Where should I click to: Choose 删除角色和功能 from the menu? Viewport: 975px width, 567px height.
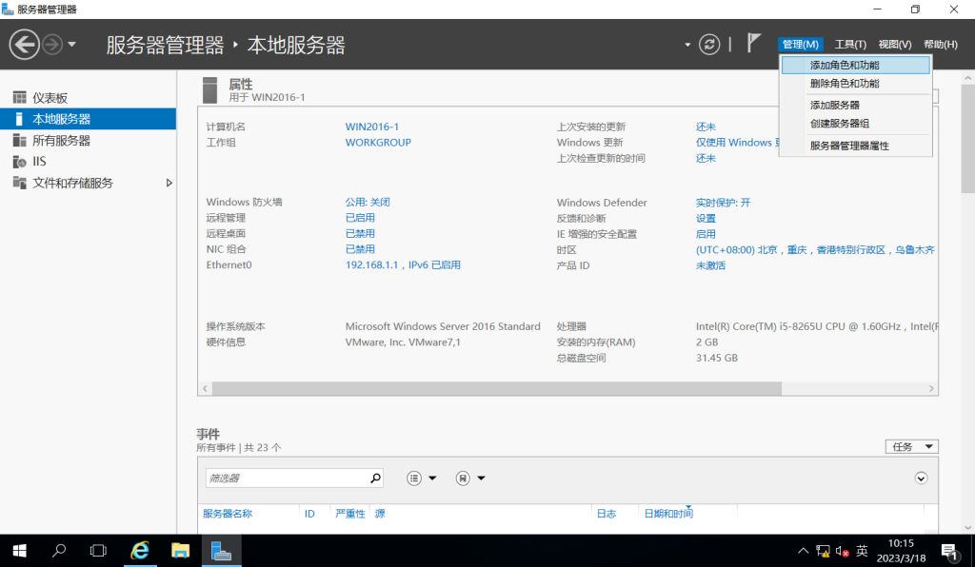[856, 83]
